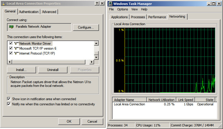Click the OK button
The height and width of the screenshot is (129, 223).
click(69, 121)
